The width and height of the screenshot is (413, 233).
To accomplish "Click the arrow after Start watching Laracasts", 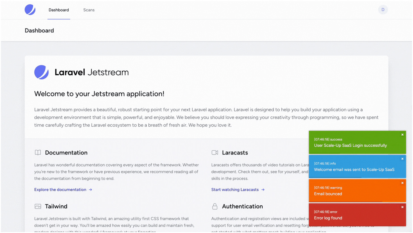I will pos(263,190).
